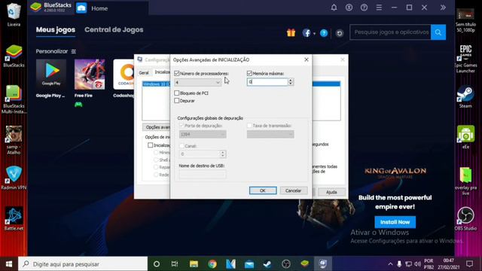Viewport: 482px width, 271px height.
Task: Open BlueStacks notifications bell
Action: coord(334,8)
